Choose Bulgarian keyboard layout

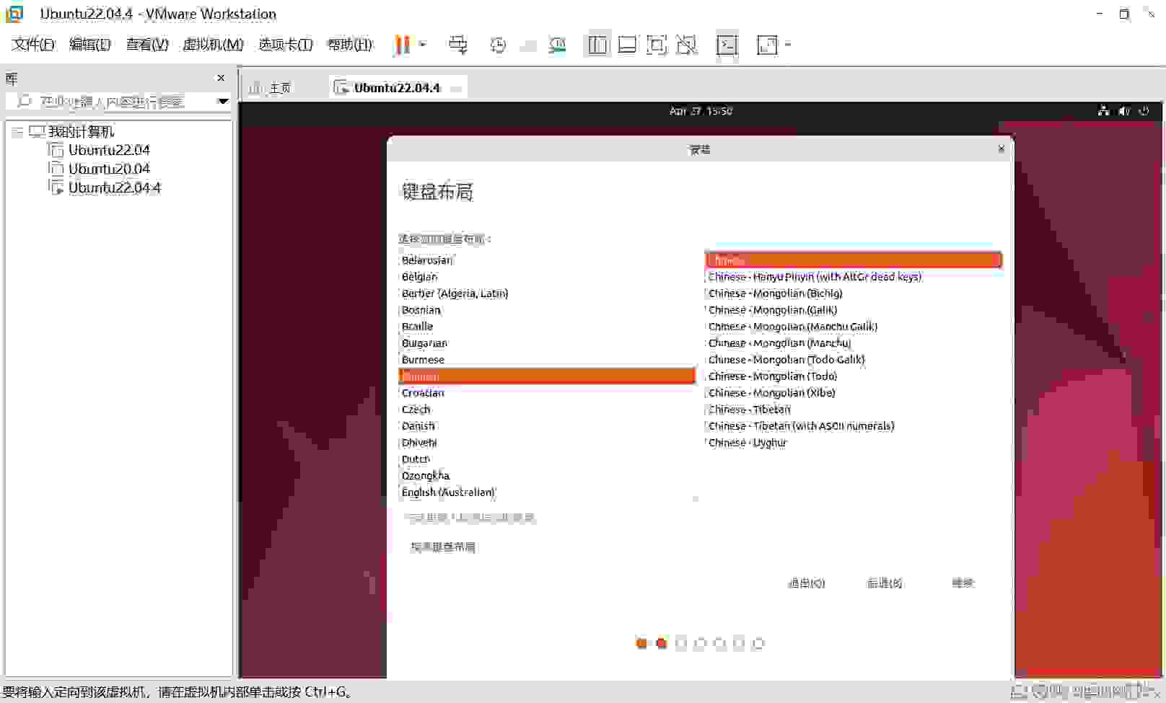pos(547,343)
